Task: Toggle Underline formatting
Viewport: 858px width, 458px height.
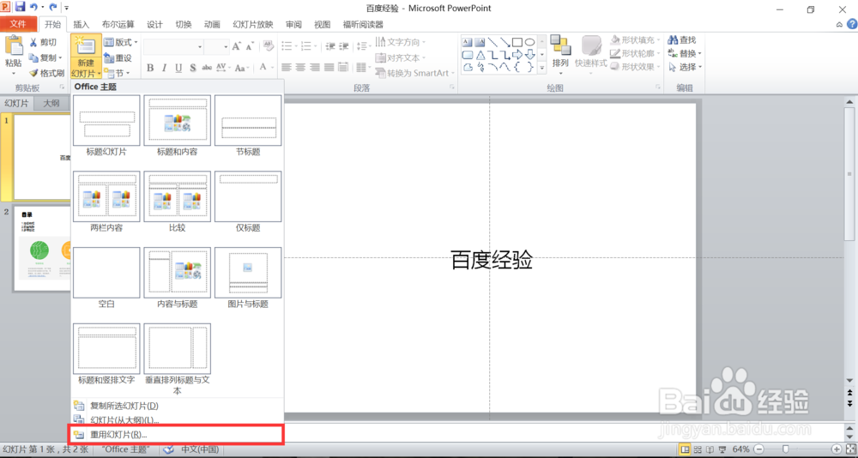Action: tap(178, 68)
